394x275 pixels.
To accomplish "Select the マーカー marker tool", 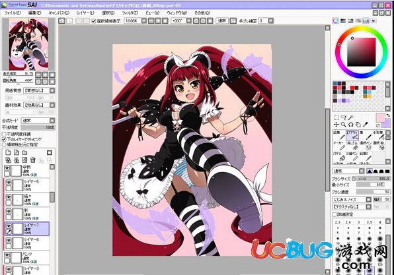I will [339, 146].
